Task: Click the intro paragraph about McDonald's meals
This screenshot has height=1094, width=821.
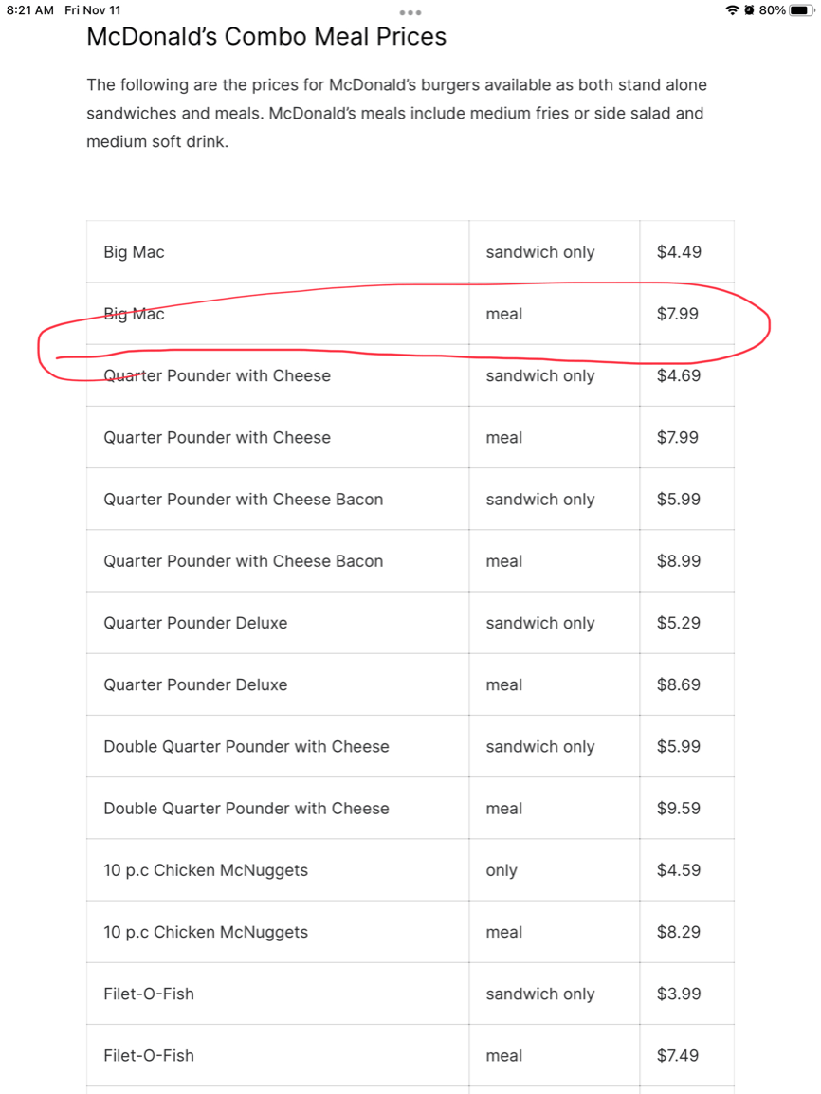Action: click(x=397, y=113)
